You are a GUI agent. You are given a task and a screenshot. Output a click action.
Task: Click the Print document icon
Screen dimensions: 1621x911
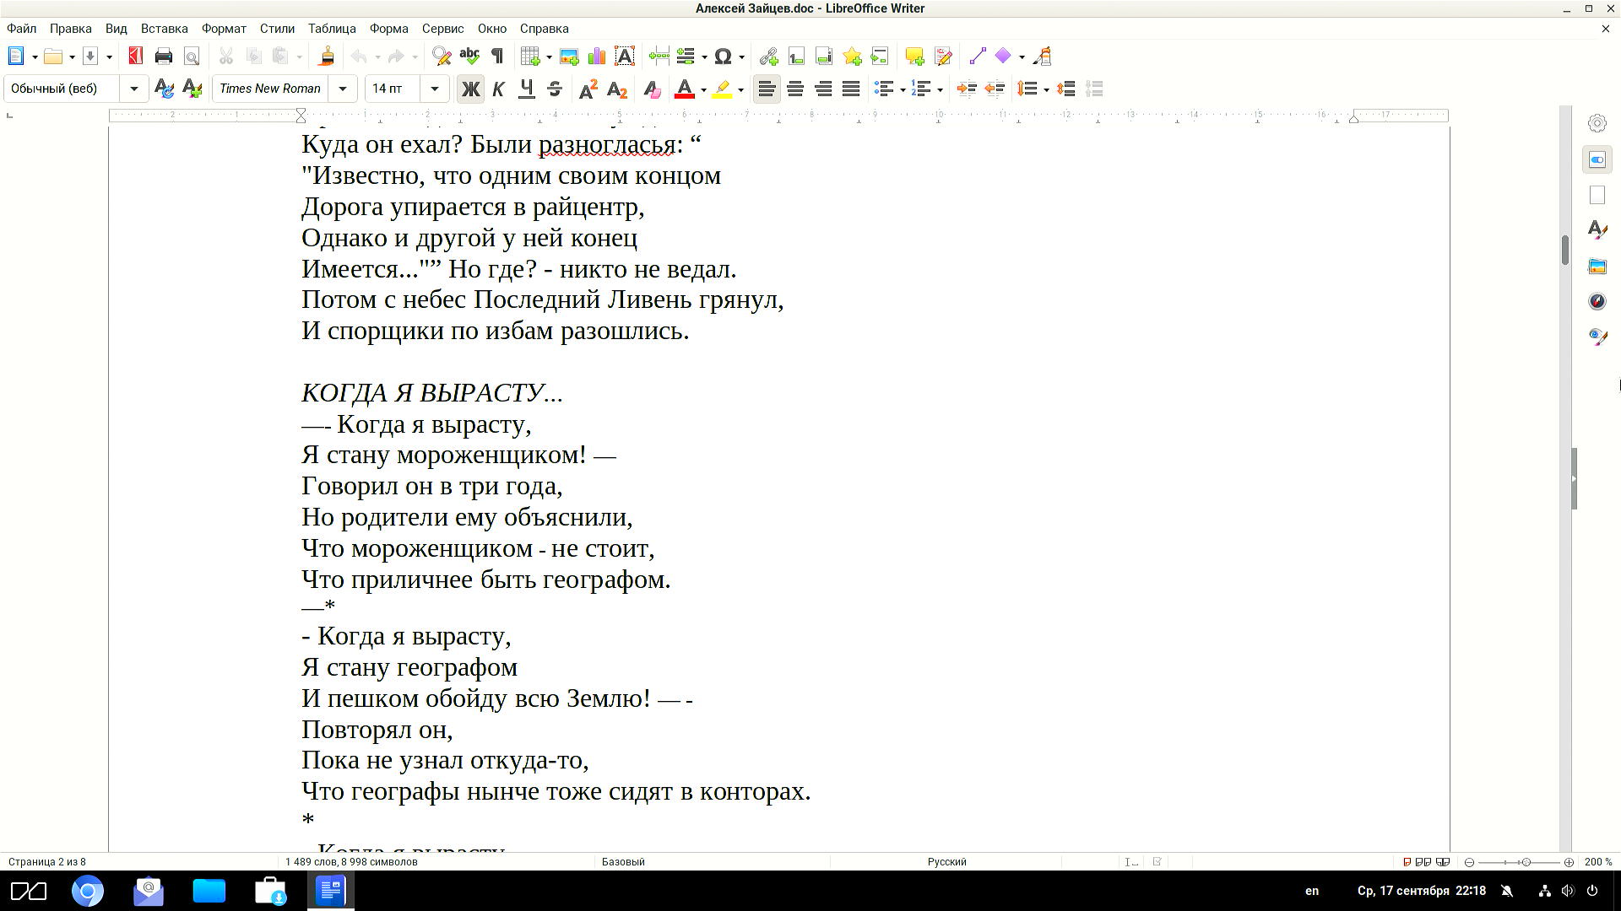tap(164, 57)
